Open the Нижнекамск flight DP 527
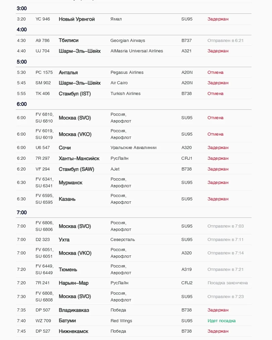Image resolution: width=272 pixels, height=340 pixels. click(73, 331)
